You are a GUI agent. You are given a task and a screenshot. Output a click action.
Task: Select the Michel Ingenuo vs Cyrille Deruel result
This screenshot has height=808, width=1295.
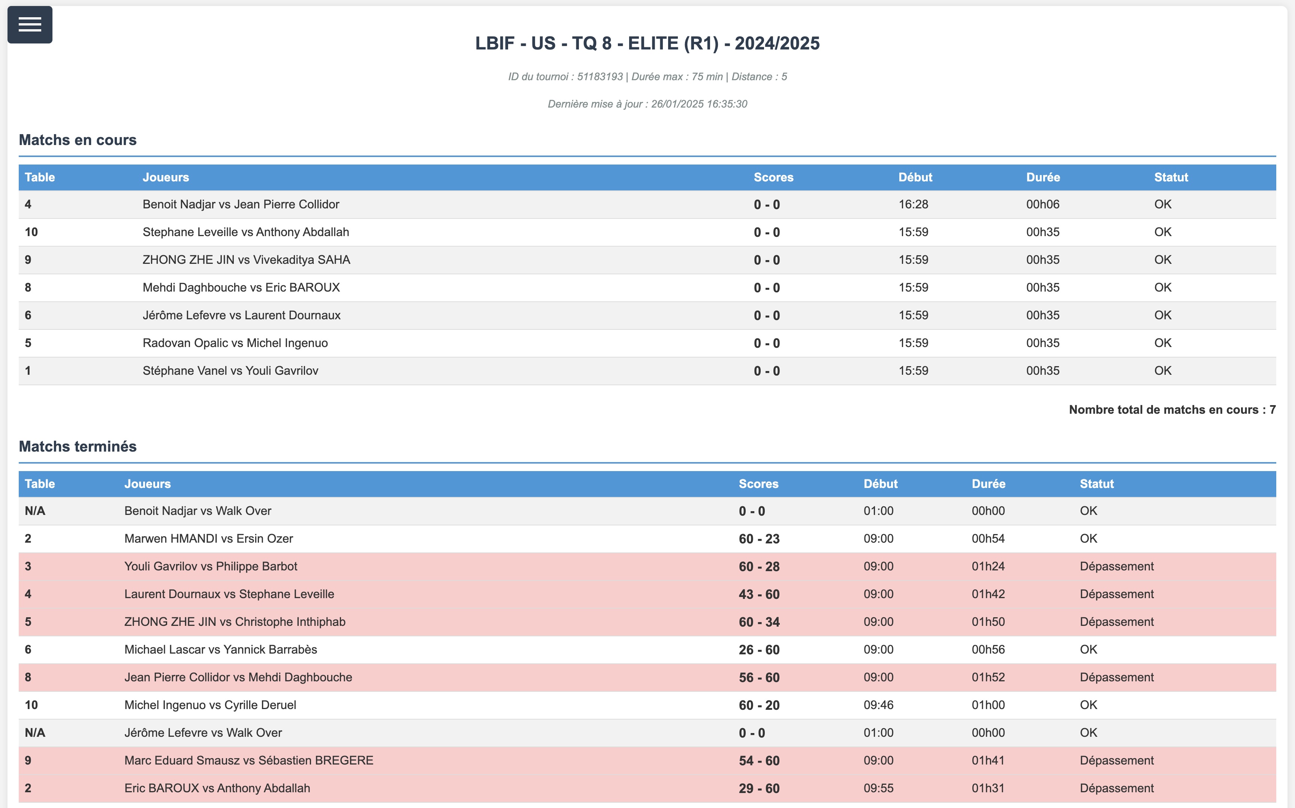tap(210, 705)
